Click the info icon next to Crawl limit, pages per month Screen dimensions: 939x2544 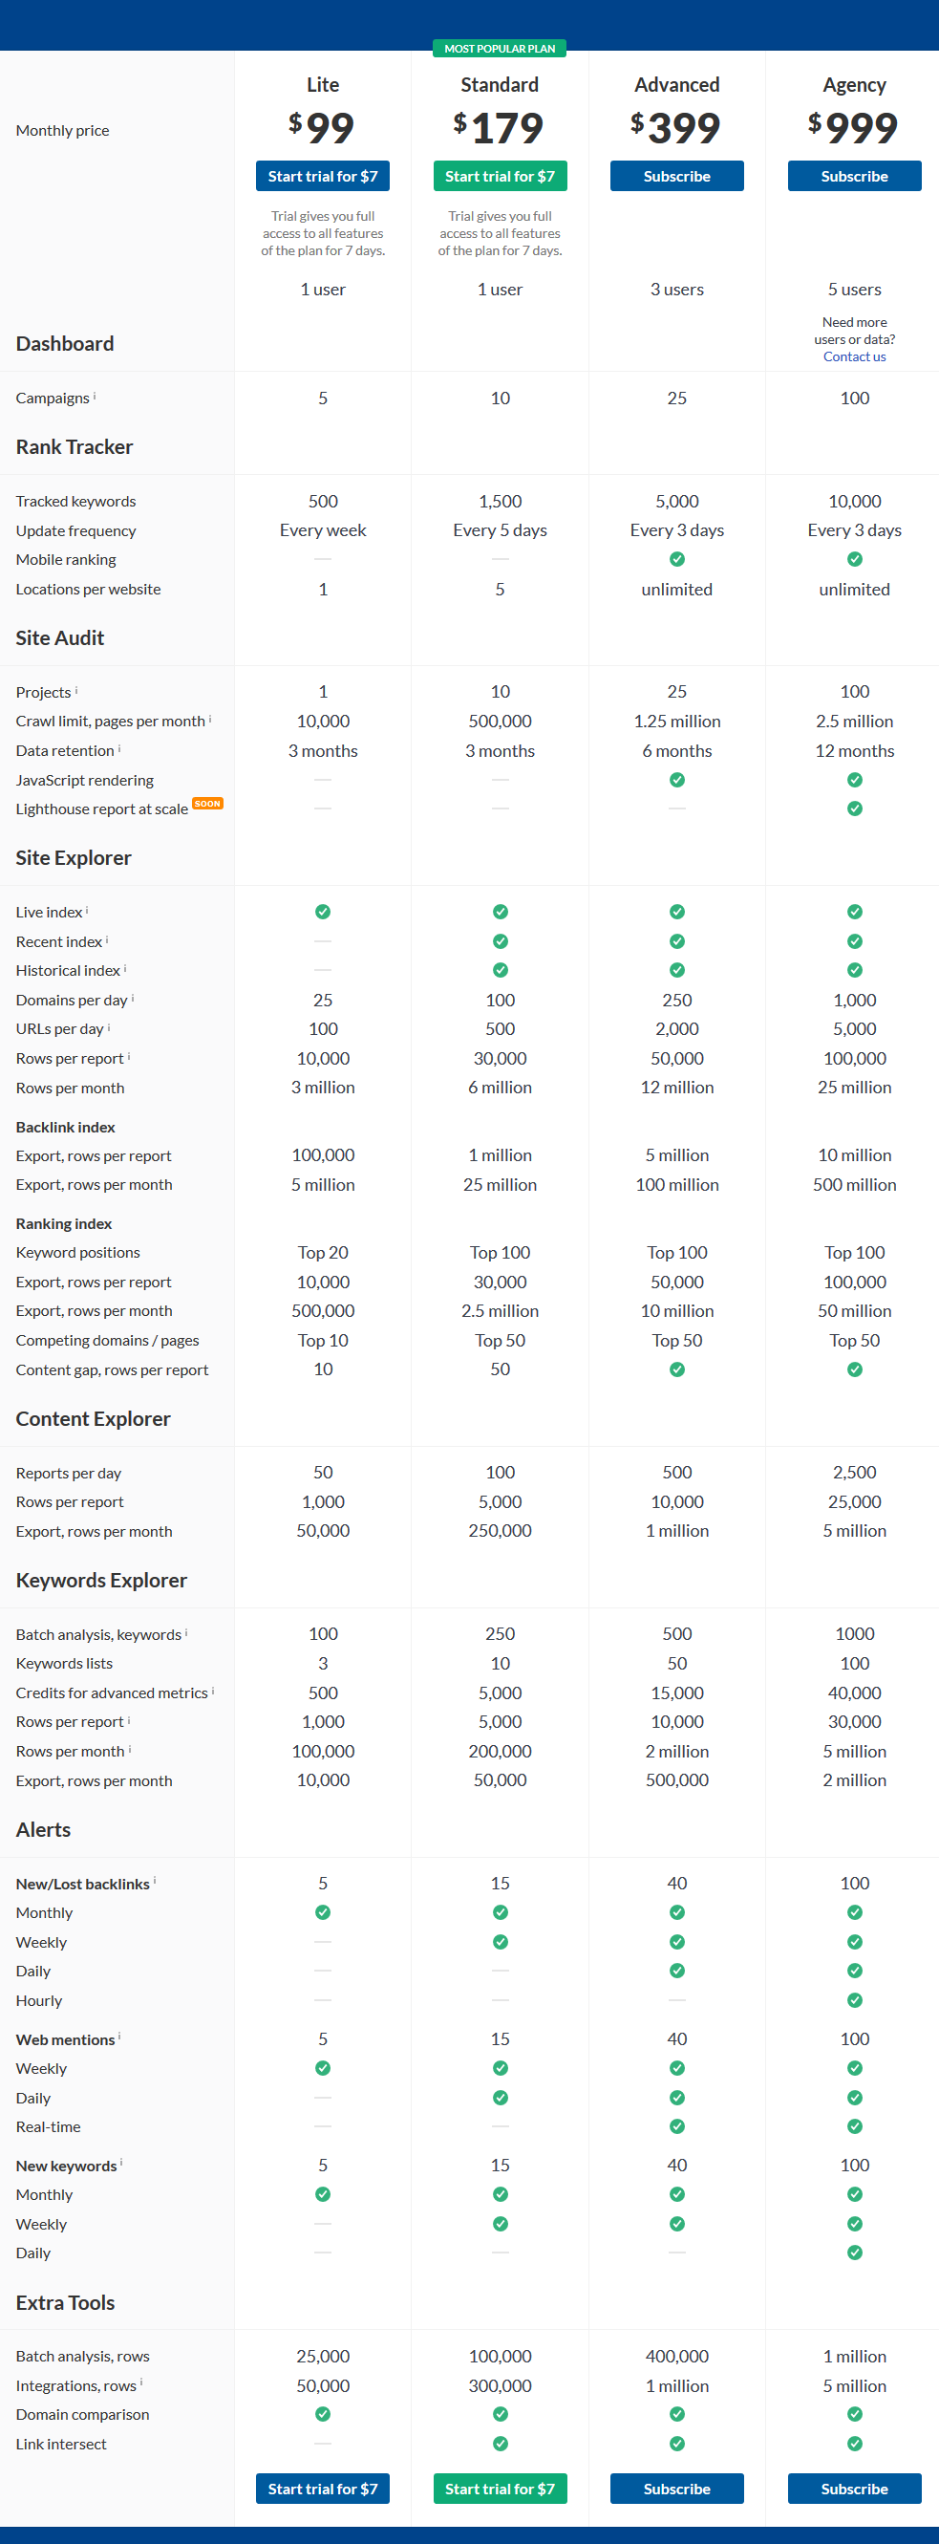point(209,720)
